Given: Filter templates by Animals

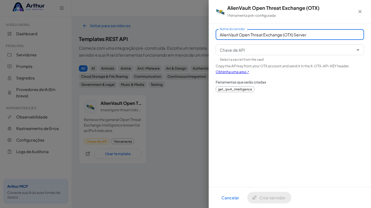Looking at the screenshot, I should 108,68.
